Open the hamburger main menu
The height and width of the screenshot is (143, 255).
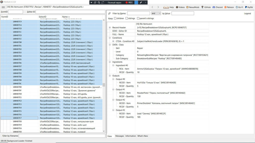tap(3, 7)
